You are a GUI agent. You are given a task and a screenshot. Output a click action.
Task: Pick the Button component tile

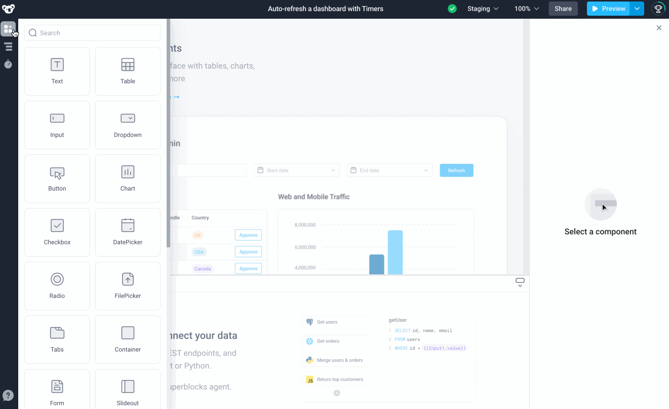pos(57,179)
